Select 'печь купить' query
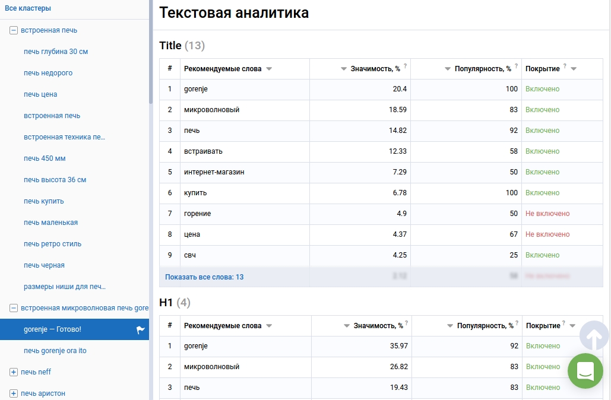 coord(44,201)
